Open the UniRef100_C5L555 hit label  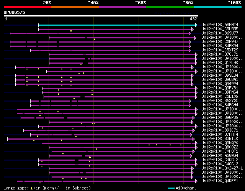[220, 29]
